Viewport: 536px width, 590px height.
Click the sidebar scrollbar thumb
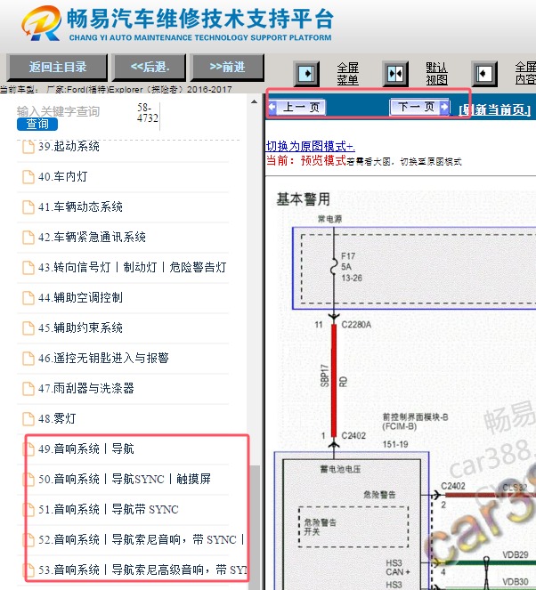click(x=256, y=527)
